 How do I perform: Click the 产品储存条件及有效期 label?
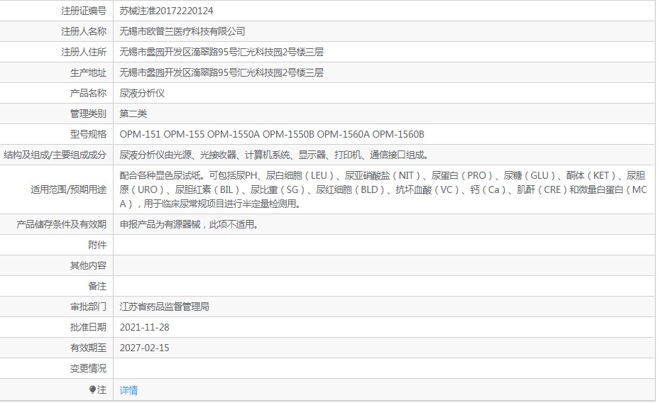[x=61, y=224]
